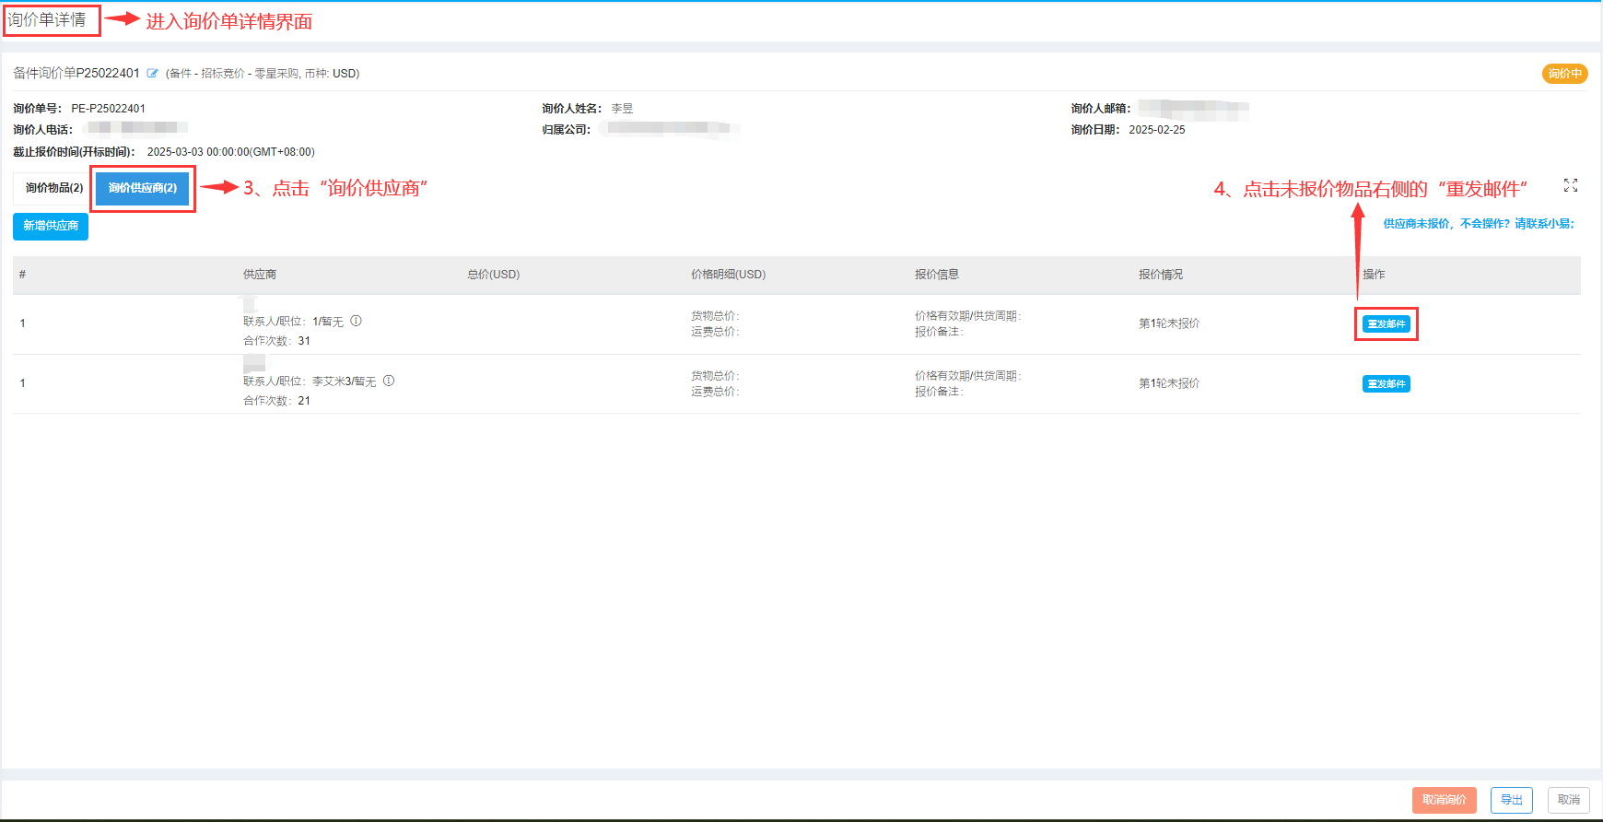The image size is (1603, 822).
Task: Click the 报价信息 column header
Action: pyautogui.click(x=937, y=275)
